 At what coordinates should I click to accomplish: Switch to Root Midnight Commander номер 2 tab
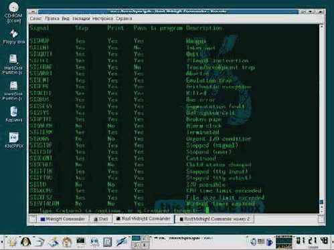214,219
